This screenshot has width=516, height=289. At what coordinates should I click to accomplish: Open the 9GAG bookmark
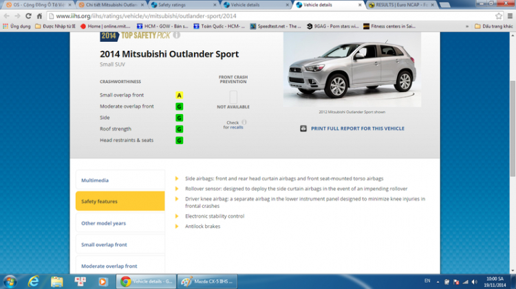(x=333, y=26)
